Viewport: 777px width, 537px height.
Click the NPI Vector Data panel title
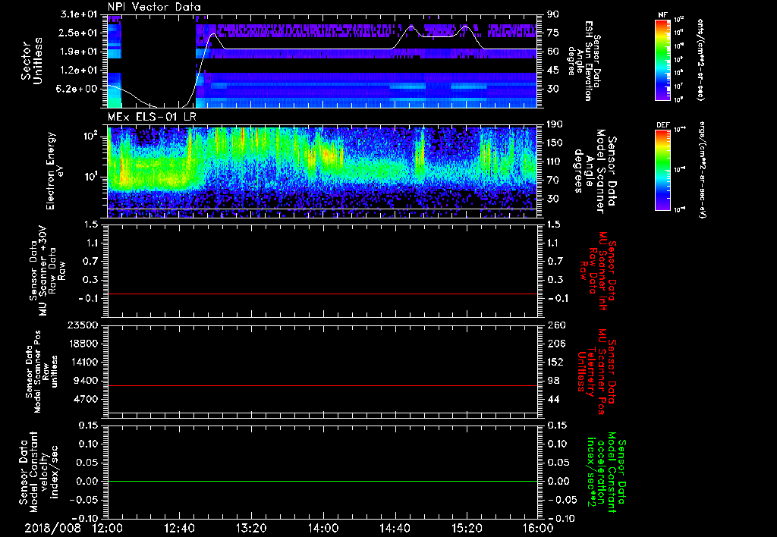coord(155,7)
